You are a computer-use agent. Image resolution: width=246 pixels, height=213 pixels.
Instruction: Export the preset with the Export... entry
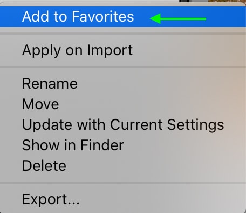123,199
